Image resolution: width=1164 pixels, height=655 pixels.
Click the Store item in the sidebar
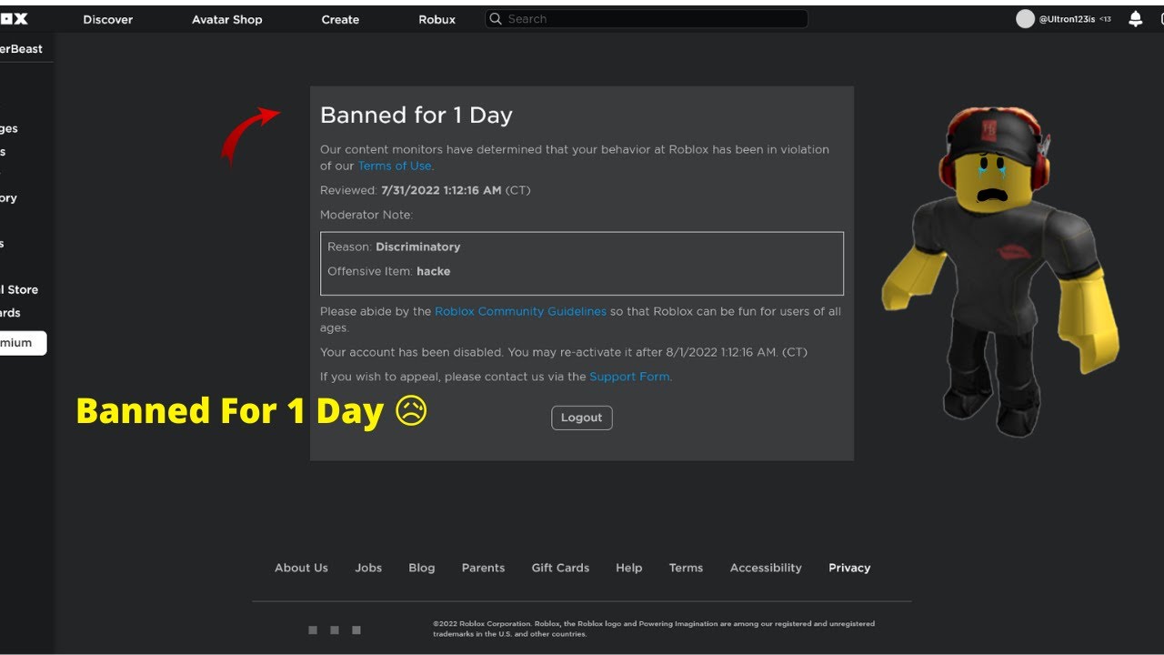pos(19,289)
